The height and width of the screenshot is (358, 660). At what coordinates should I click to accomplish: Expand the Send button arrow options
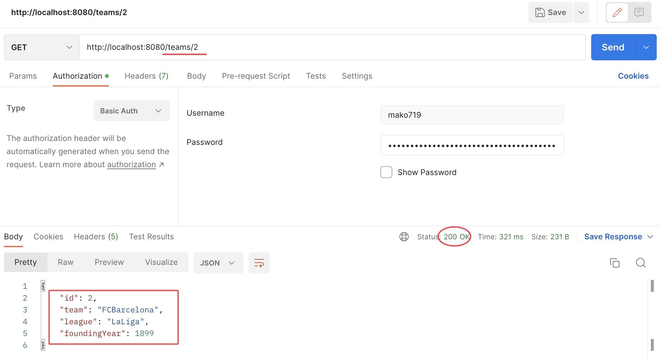pos(646,47)
